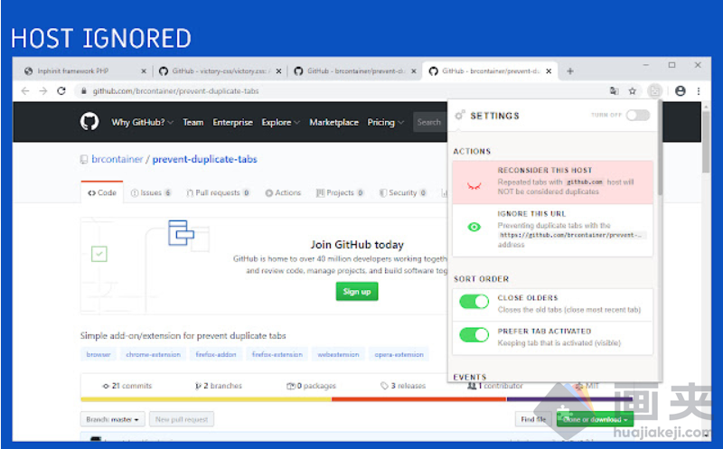Click the settings gear icon in popup
Image resolution: width=723 pixels, height=449 pixels.
pyautogui.click(x=460, y=116)
